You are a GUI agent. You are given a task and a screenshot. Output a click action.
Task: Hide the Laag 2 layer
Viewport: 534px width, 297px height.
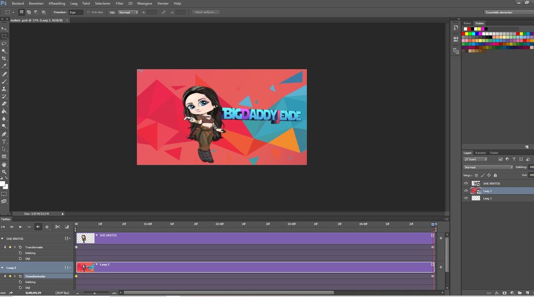466,191
